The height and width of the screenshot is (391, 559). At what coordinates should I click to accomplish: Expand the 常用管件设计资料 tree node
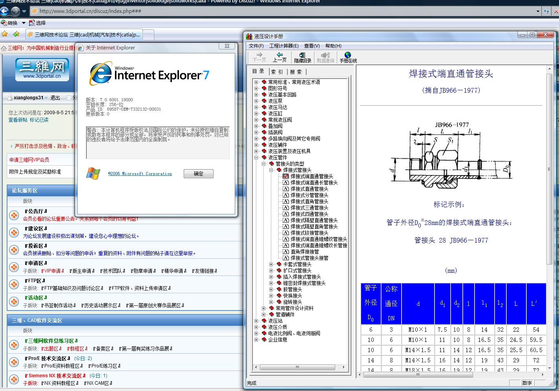264,308
